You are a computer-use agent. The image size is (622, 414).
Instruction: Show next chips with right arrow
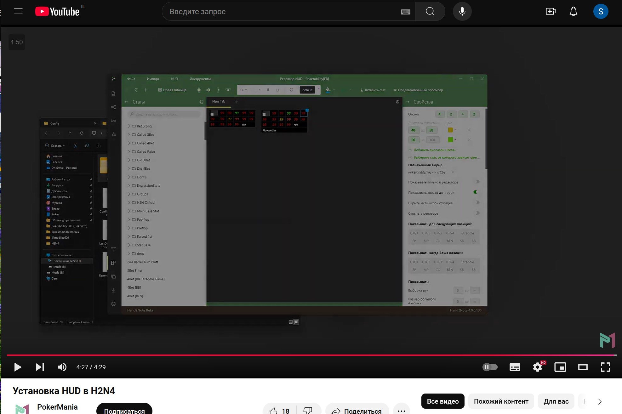click(x=600, y=401)
